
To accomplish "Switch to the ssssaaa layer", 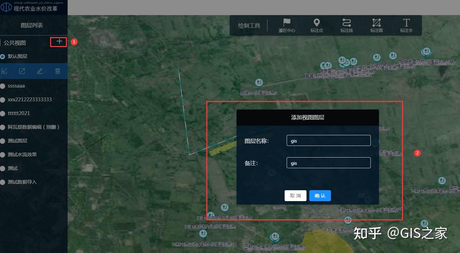I will point(3,86).
